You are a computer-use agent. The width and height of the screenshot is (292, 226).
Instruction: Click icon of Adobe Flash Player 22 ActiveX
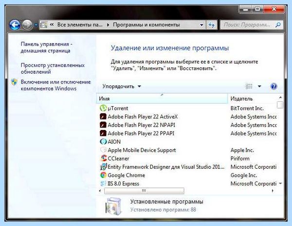point(103,117)
